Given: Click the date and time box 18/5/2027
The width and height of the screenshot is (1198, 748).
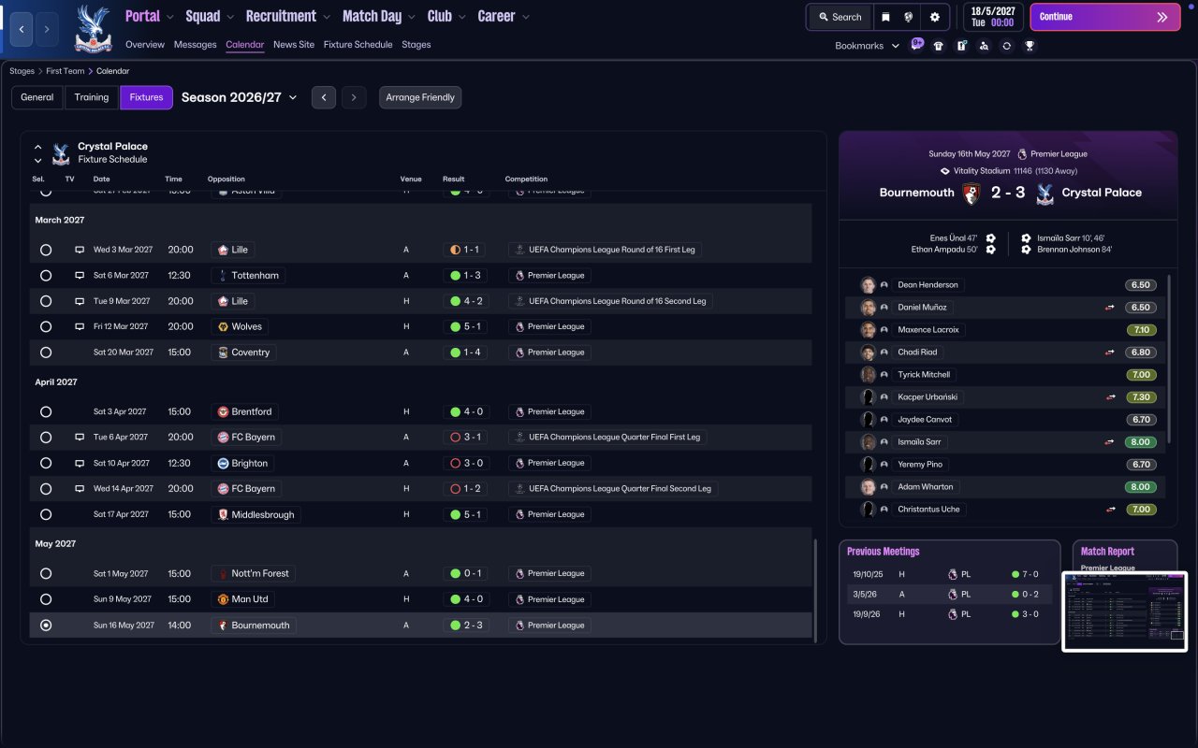Looking at the screenshot, I should (991, 17).
